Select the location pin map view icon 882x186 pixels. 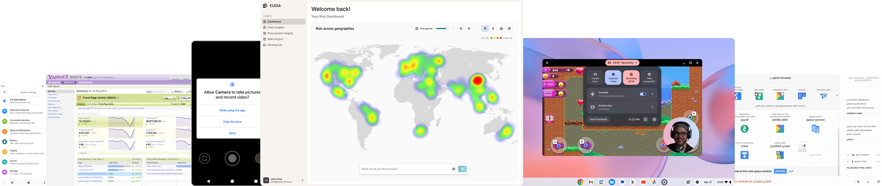(x=485, y=29)
